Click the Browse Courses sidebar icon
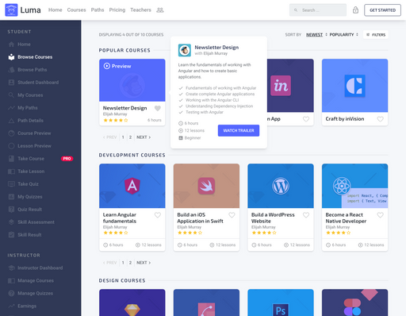 point(11,57)
